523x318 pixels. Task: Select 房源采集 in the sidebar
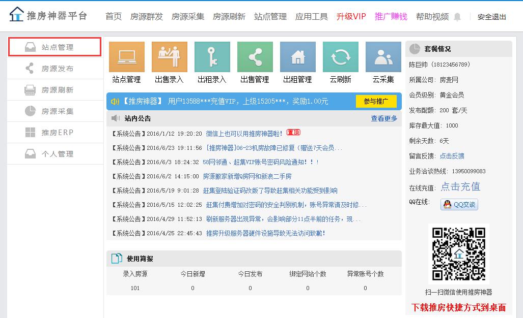54,111
